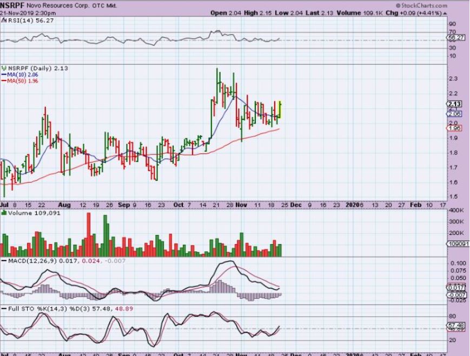Select the blue MA(10) legend line
The image size is (470, 356).
[x=4, y=75]
